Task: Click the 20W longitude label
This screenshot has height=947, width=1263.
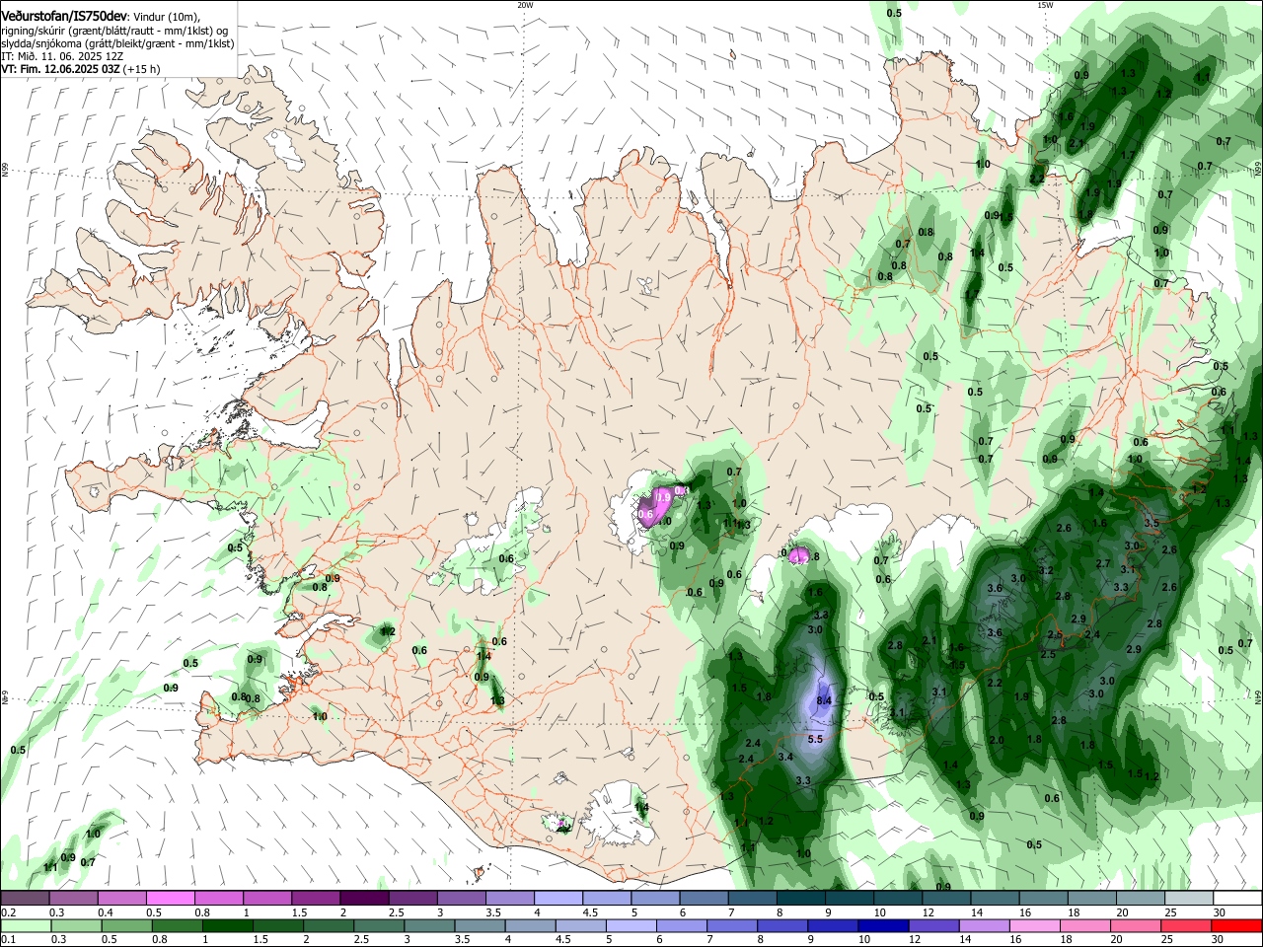Action: coord(525,5)
